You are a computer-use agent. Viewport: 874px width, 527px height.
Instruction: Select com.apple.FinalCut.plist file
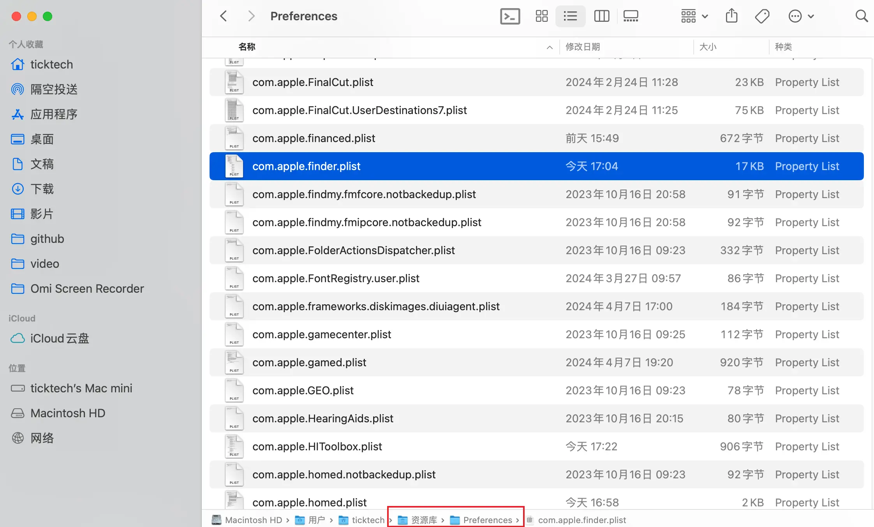[537, 82]
